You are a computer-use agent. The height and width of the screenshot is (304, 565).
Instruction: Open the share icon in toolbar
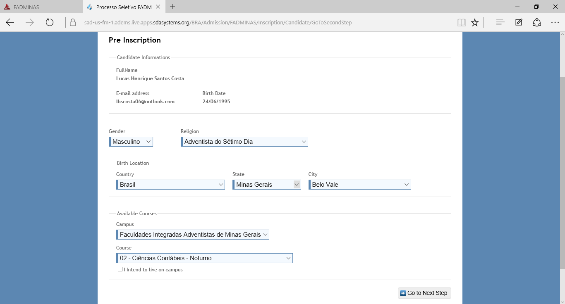(537, 23)
